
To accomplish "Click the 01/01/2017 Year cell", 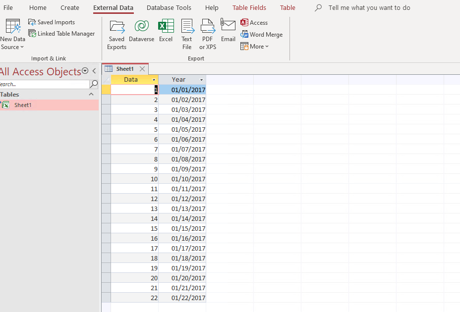I will coord(182,90).
